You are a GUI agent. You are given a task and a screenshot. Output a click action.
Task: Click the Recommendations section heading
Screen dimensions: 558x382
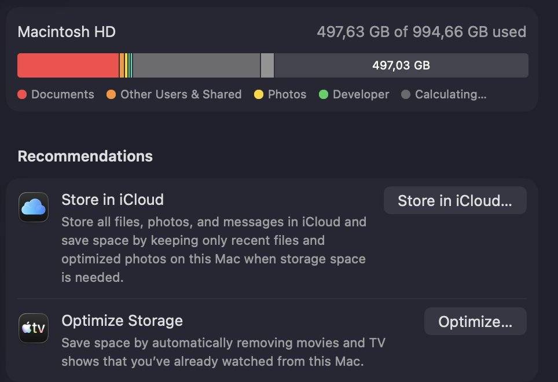[x=86, y=156]
